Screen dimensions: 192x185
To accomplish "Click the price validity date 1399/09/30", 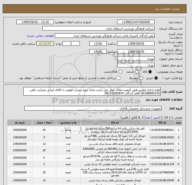I will coord(136,51).
